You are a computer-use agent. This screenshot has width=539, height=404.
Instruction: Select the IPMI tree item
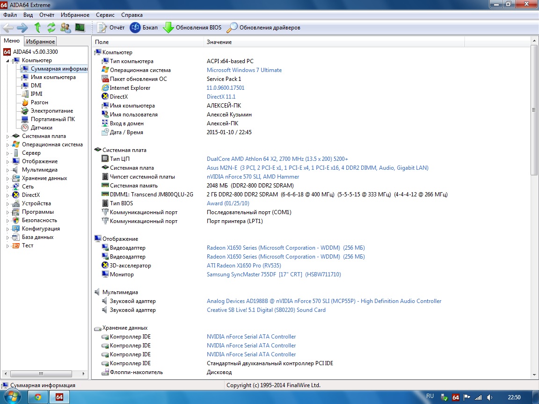[x=36, y=94]
